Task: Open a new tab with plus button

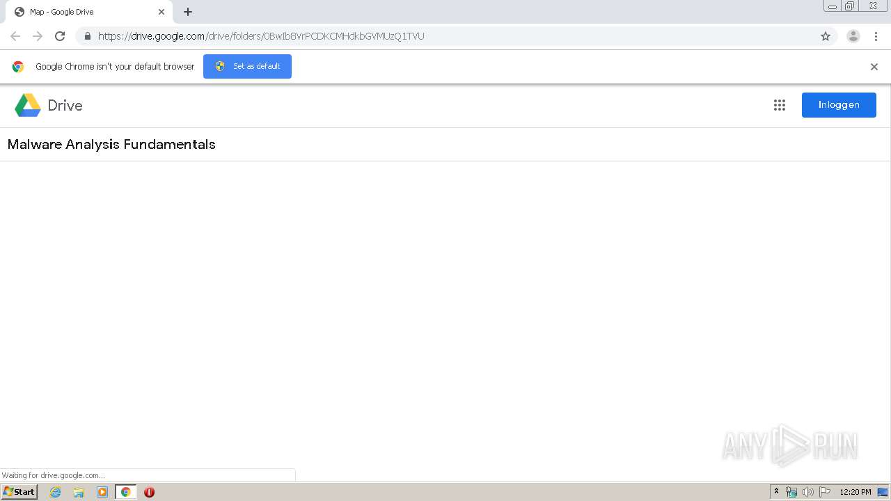Action: 188,12
